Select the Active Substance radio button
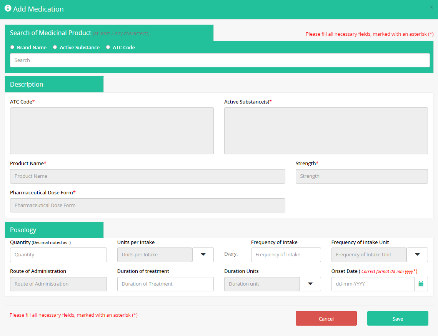438x336 pixels. point(55,47)
